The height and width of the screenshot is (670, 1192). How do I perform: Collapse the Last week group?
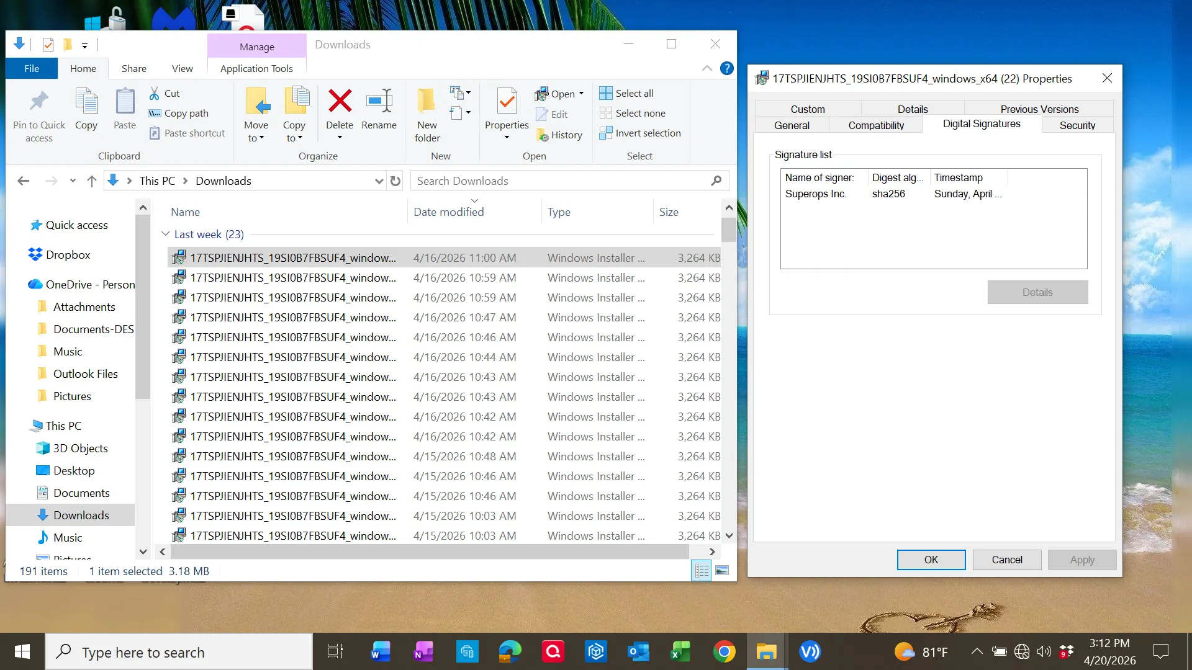pos(166,234)
